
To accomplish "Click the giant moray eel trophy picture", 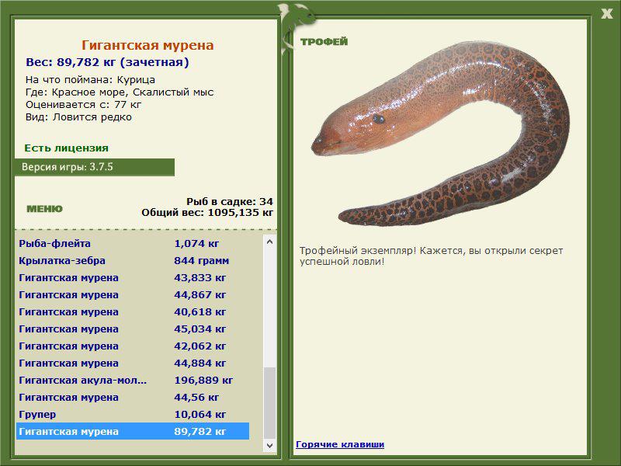I will [440, 134].
